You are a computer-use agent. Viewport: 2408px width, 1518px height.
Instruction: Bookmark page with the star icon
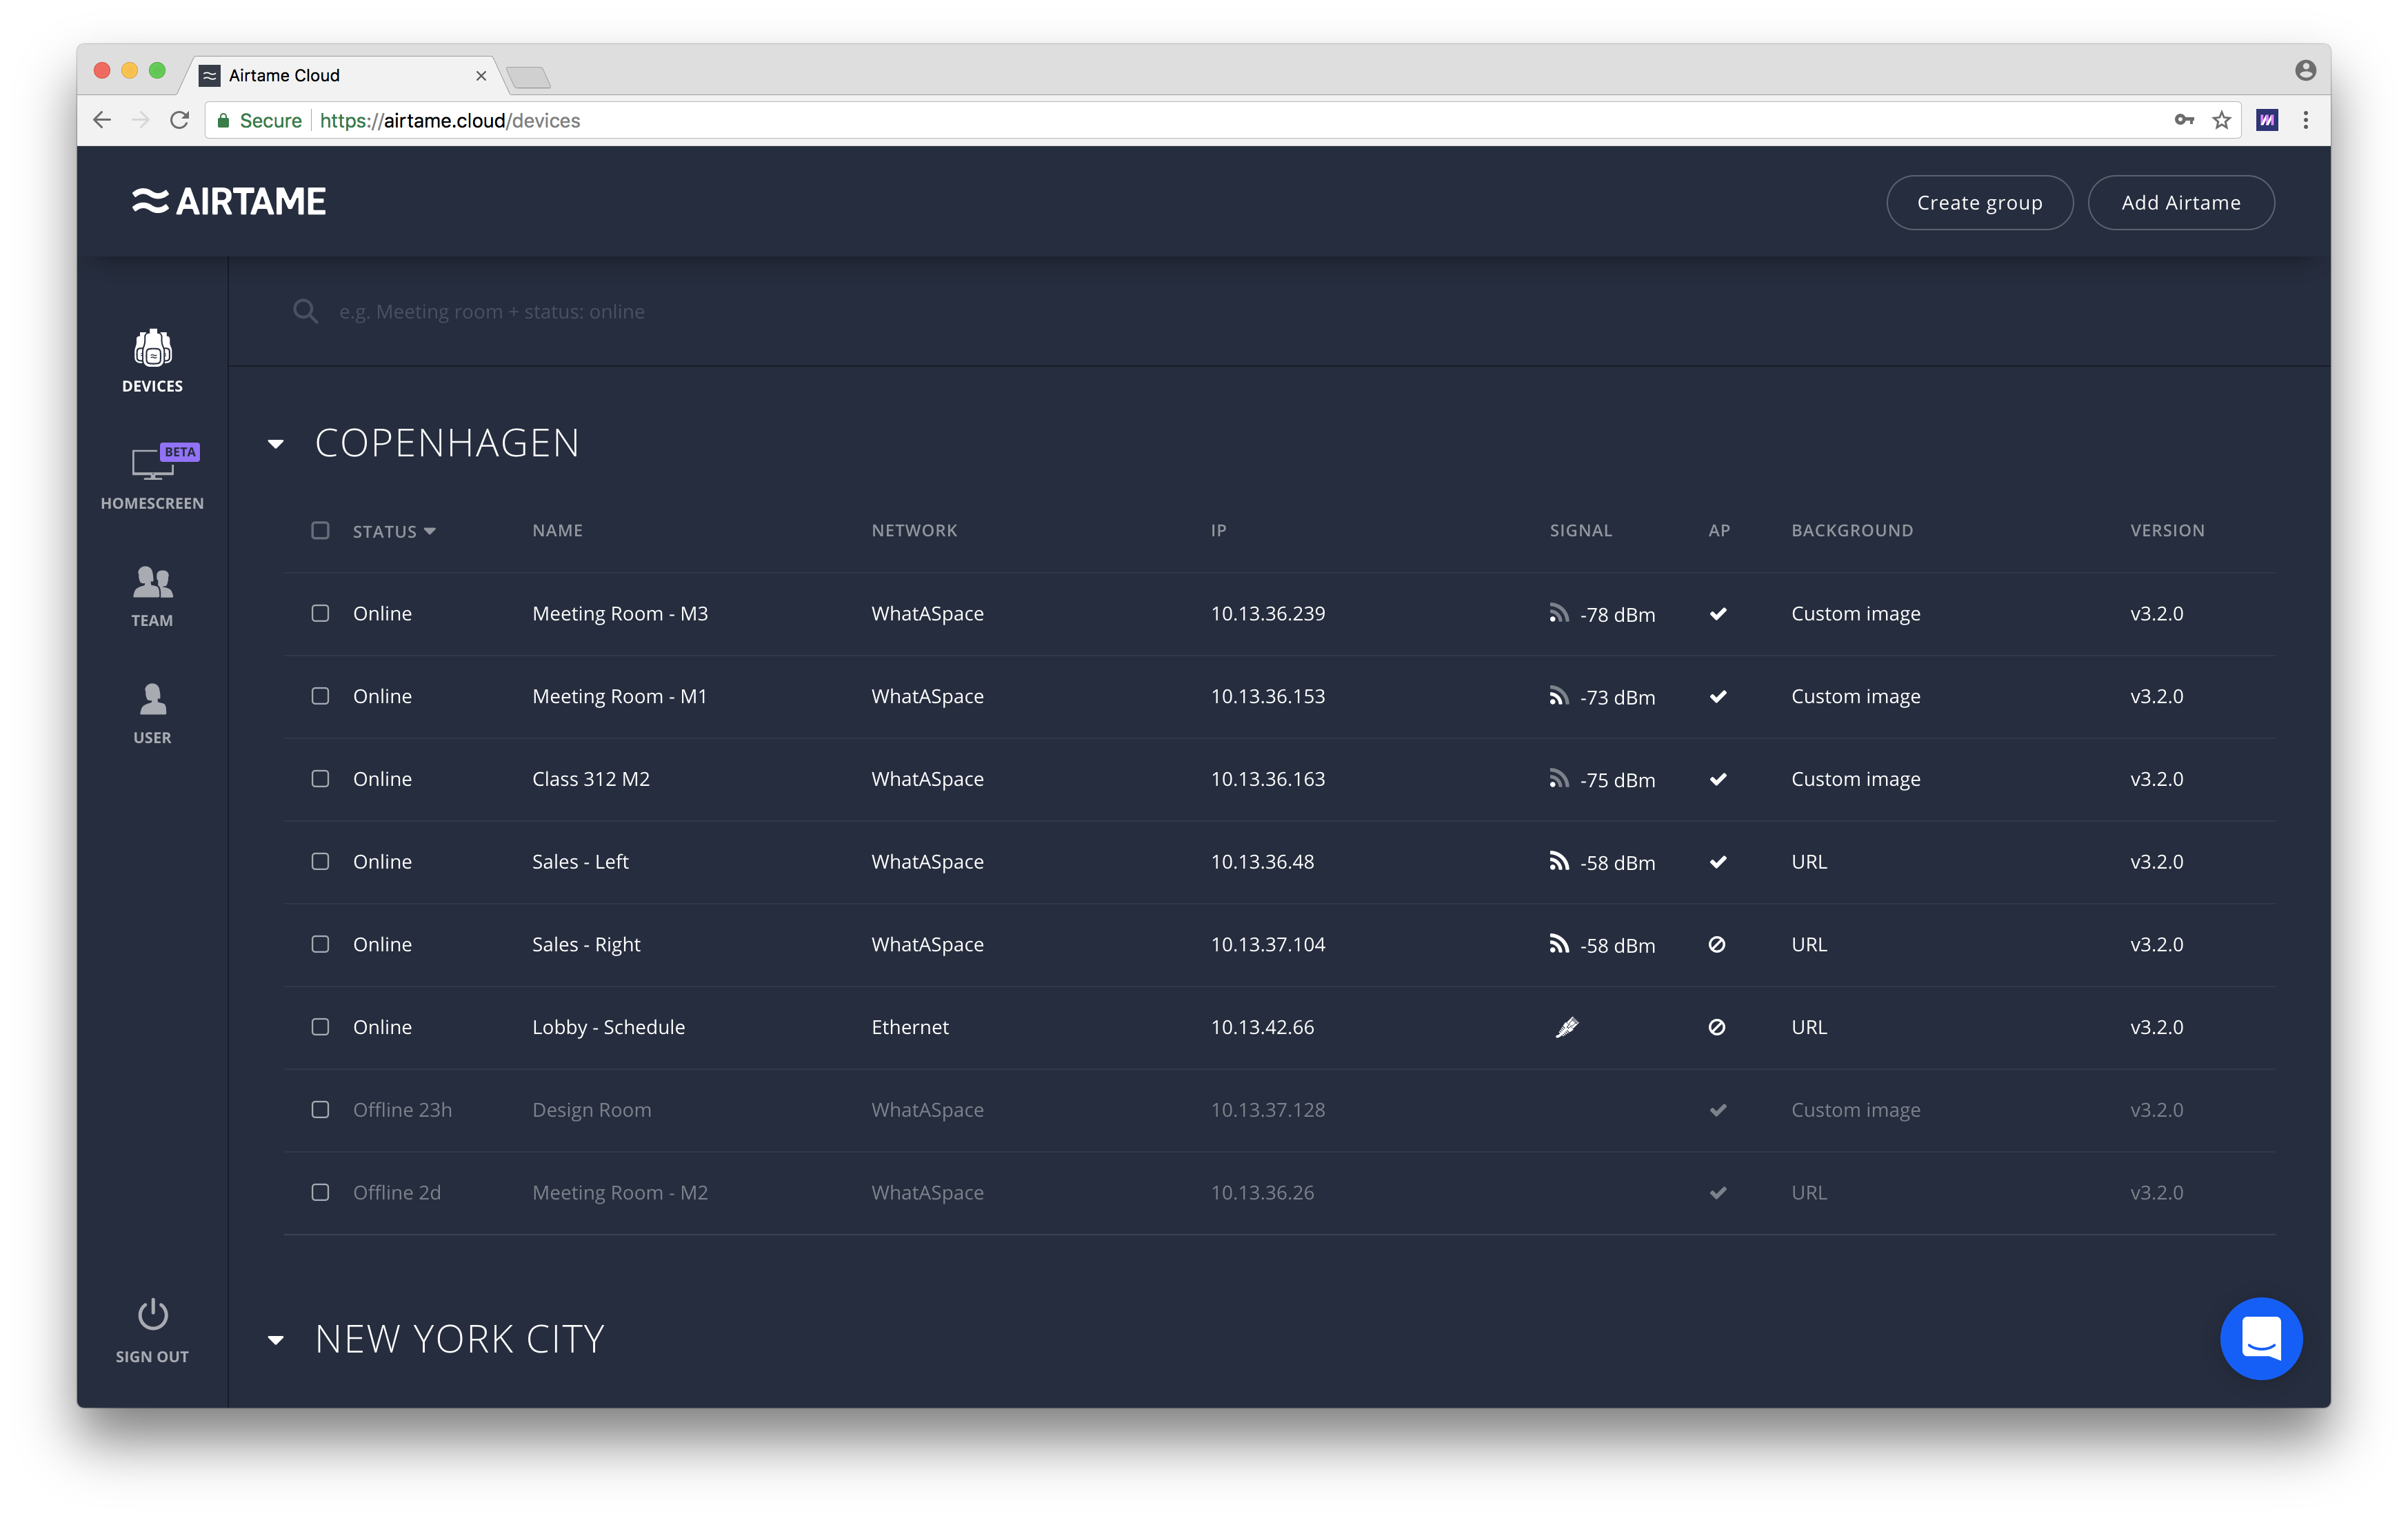click(x=2221, y=120)
